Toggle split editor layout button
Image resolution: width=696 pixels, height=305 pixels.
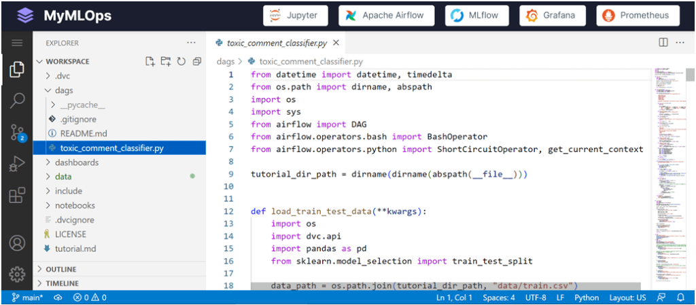[663, 43]
